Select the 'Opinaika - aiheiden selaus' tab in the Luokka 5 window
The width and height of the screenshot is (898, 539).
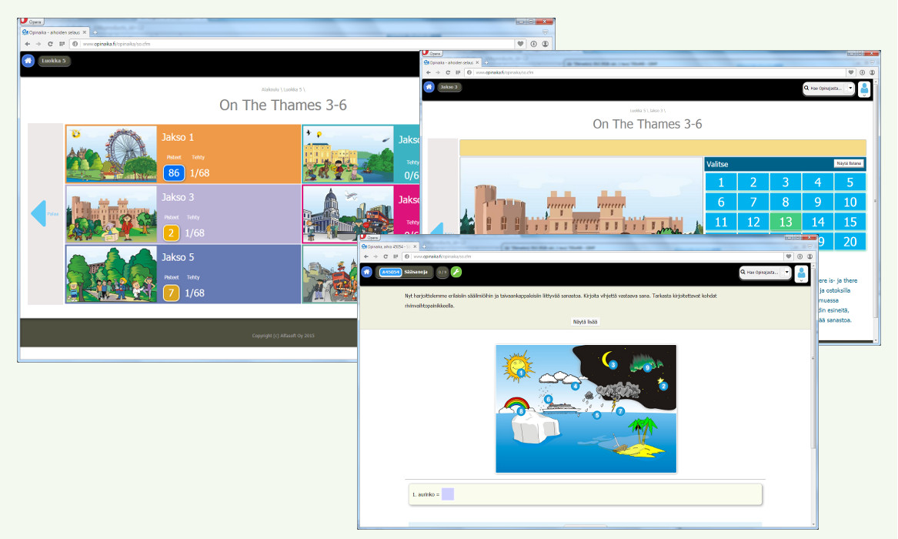tap(55, 32)
